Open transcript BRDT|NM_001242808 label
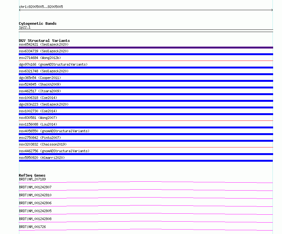Image resolution: width=282 pixels, height=234 pixels. (35, 219)
